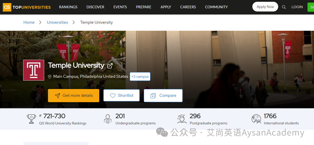Viewport: 314px width, 145px height.
Task: Open the Apply menu
Action: pyautogui.click(x=166, y=7)
